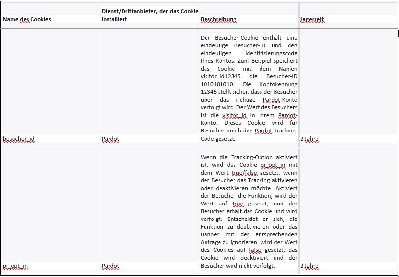Click the word "Banner" in second description
The width and height of the screenshot is (399, 277).
210,235
